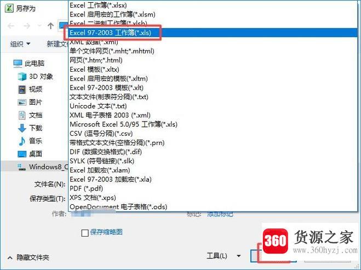This screenshot has height=270, width=361.
Task: Click the blurred 作者 author value
Action: click(81, 214)
